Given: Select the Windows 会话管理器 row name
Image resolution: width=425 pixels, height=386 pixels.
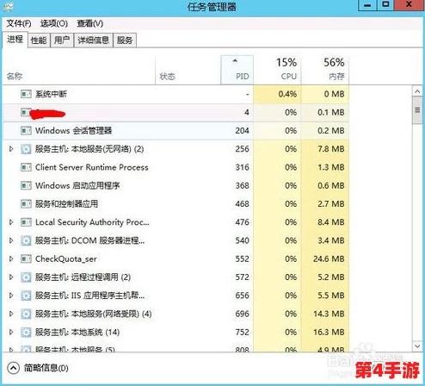Looking at the screenshot, I should click(x=73, y=131).
